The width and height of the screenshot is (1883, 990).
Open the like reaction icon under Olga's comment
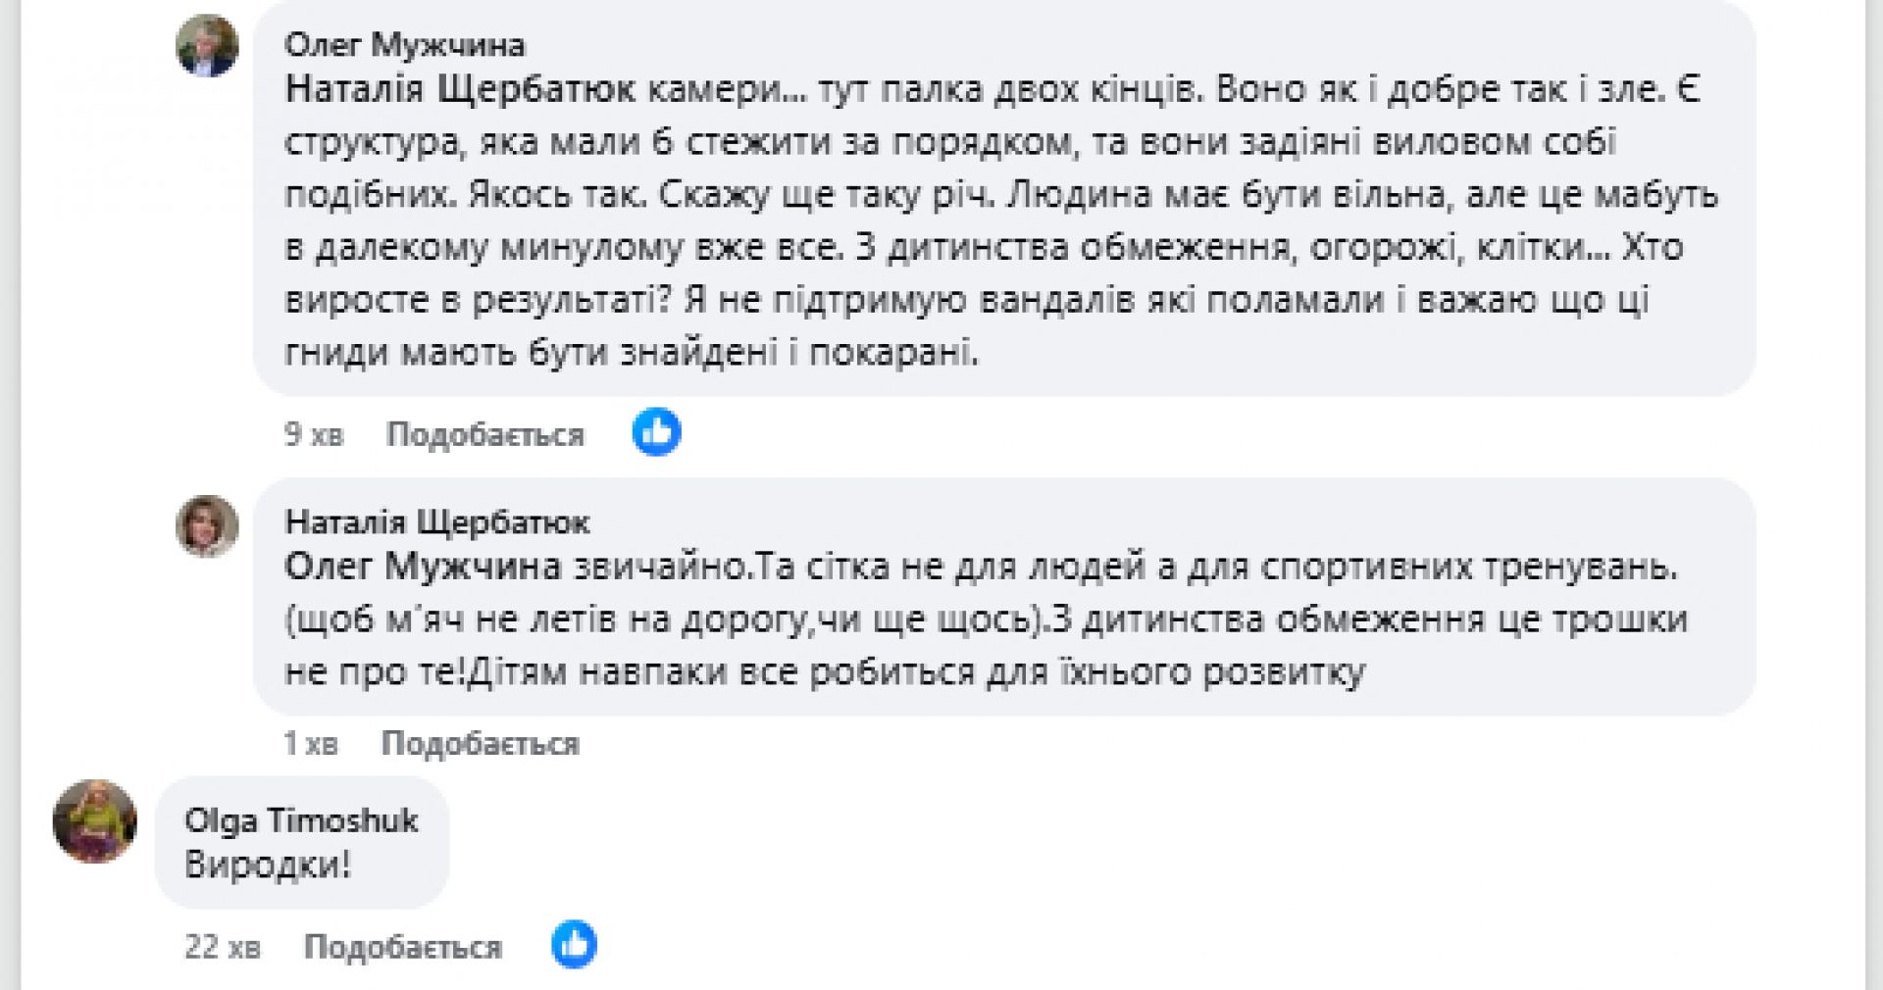(x=574, y=945)
